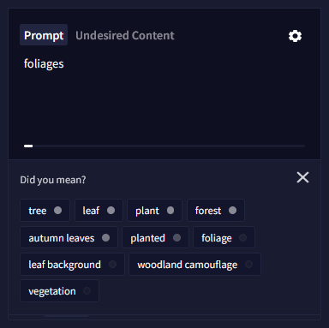Click the dot next to vegetation
Viewport: 329px width, 328px height.
pyautogui.click(x=87, y=291)
